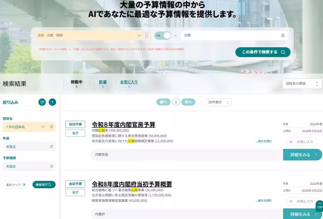The image size is (323, 219).
Task: Click 詳細をみる for 内閣府
Action: [303, 214]
